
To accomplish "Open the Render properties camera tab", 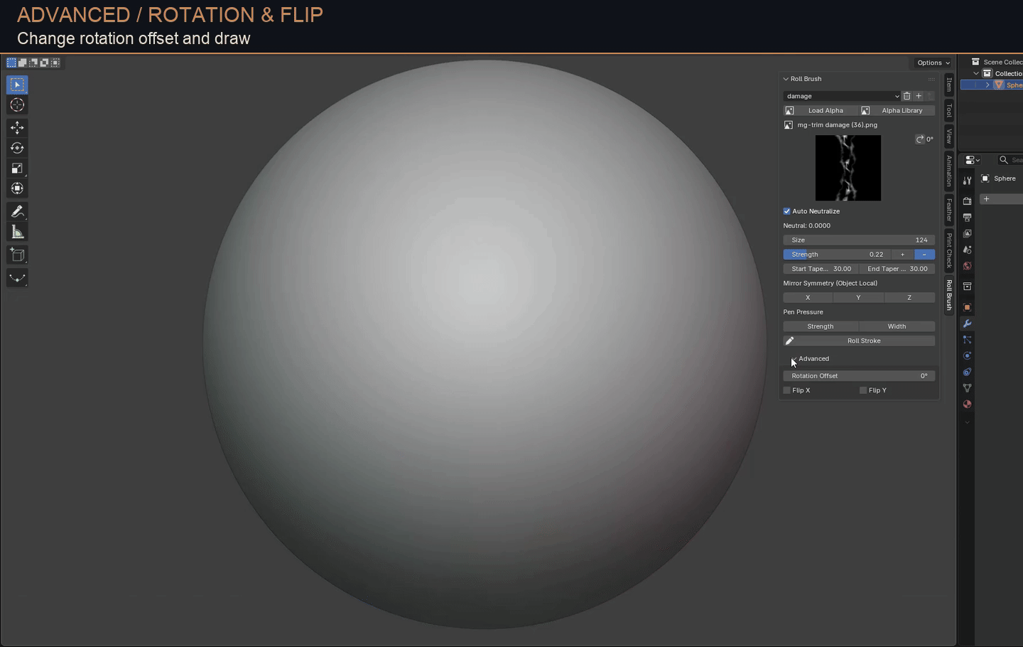I will pyautogui.click(x=967, y=201).
